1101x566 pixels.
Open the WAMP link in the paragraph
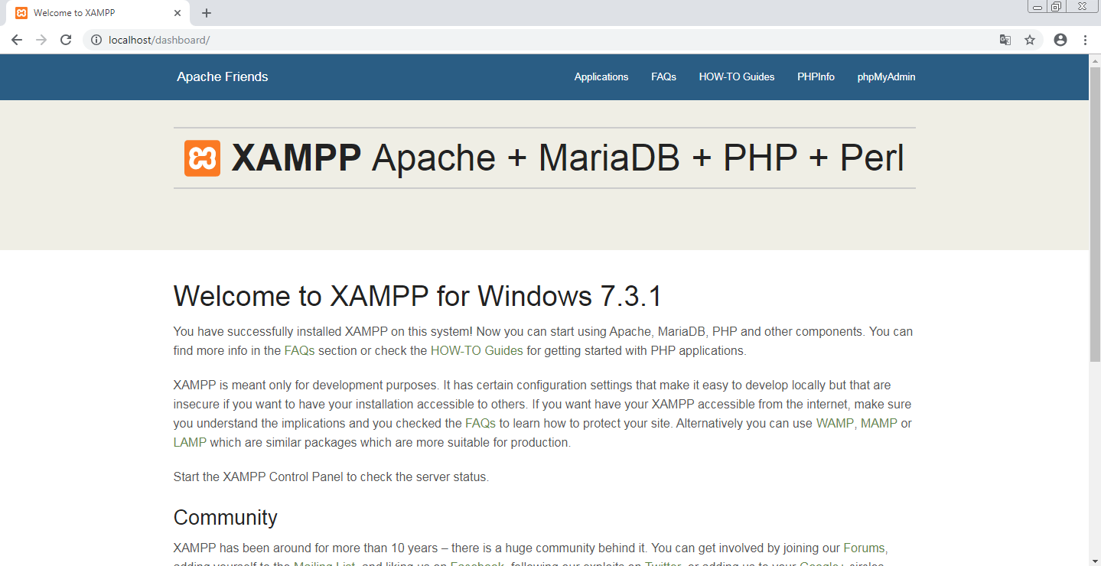click(x=833, y=422)
